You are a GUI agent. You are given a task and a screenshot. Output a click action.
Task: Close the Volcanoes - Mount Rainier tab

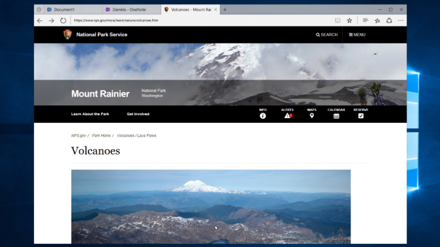click(216, 9)
